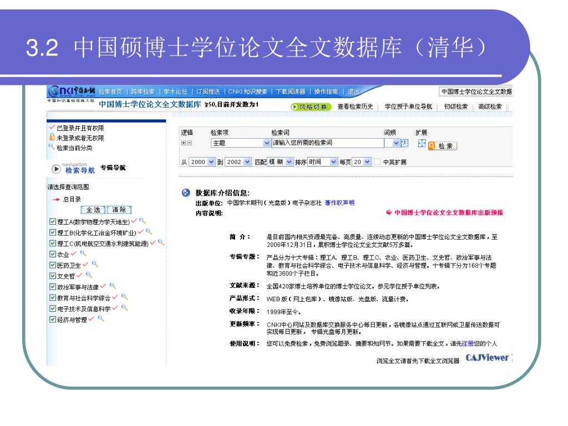Image resolution: width=568 pixels, height=426 pixels.
Task: Click the plus icon to add a search row
Action: pyautogui.click(x=184, y=143)
